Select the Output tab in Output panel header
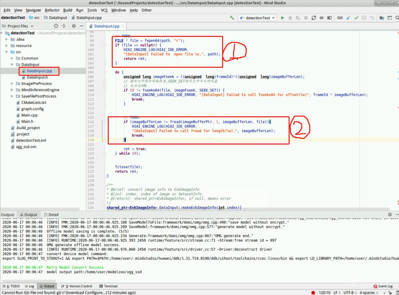 click(29, 215)
